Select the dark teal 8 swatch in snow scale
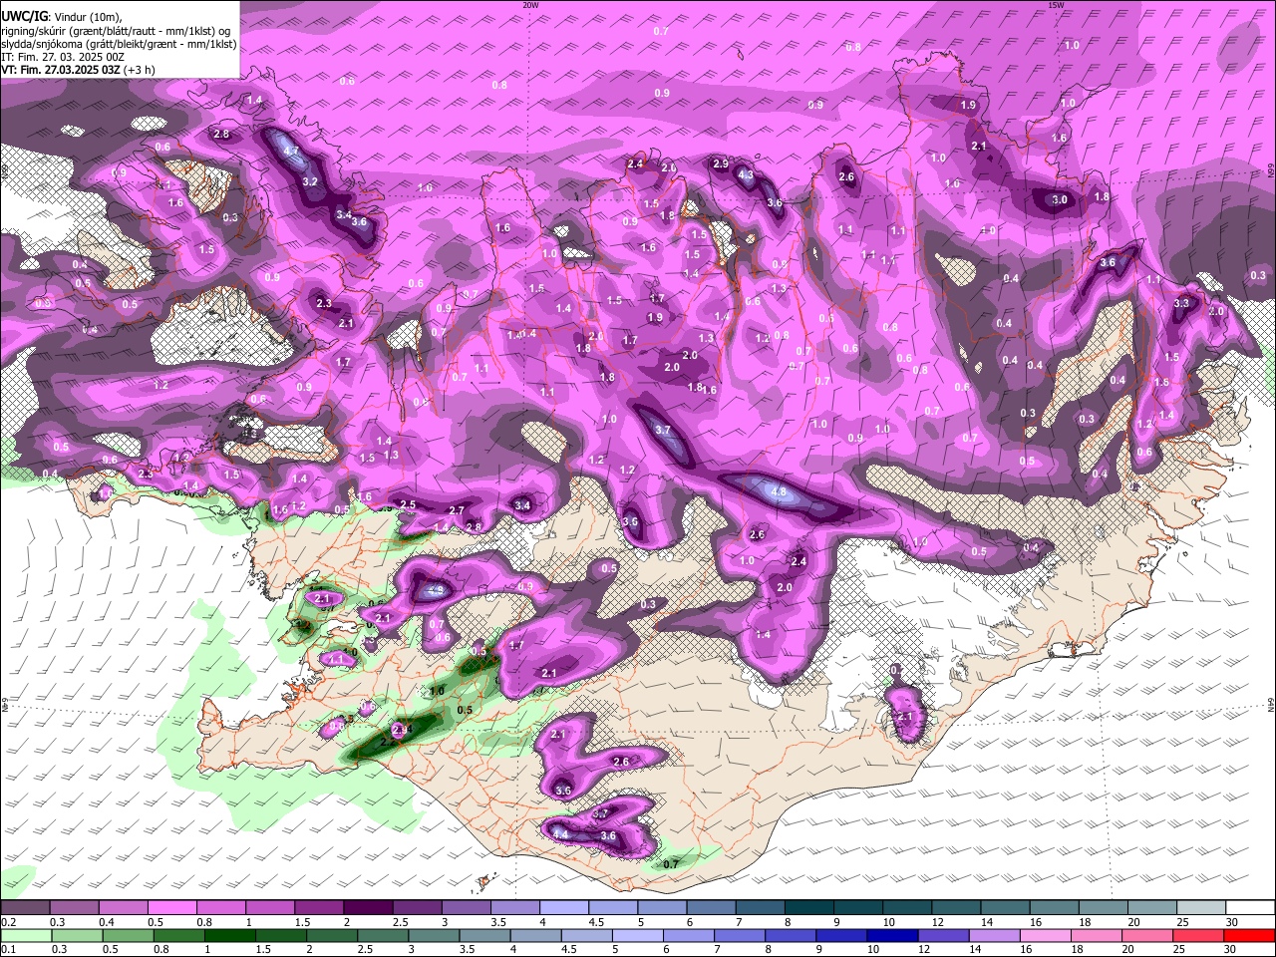Viewport: 1276px width, 957px height. pos(809,908)
